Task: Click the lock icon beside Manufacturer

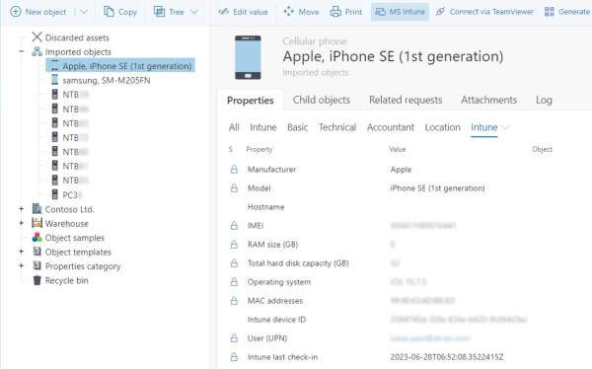Action: (x=234, y=169)
